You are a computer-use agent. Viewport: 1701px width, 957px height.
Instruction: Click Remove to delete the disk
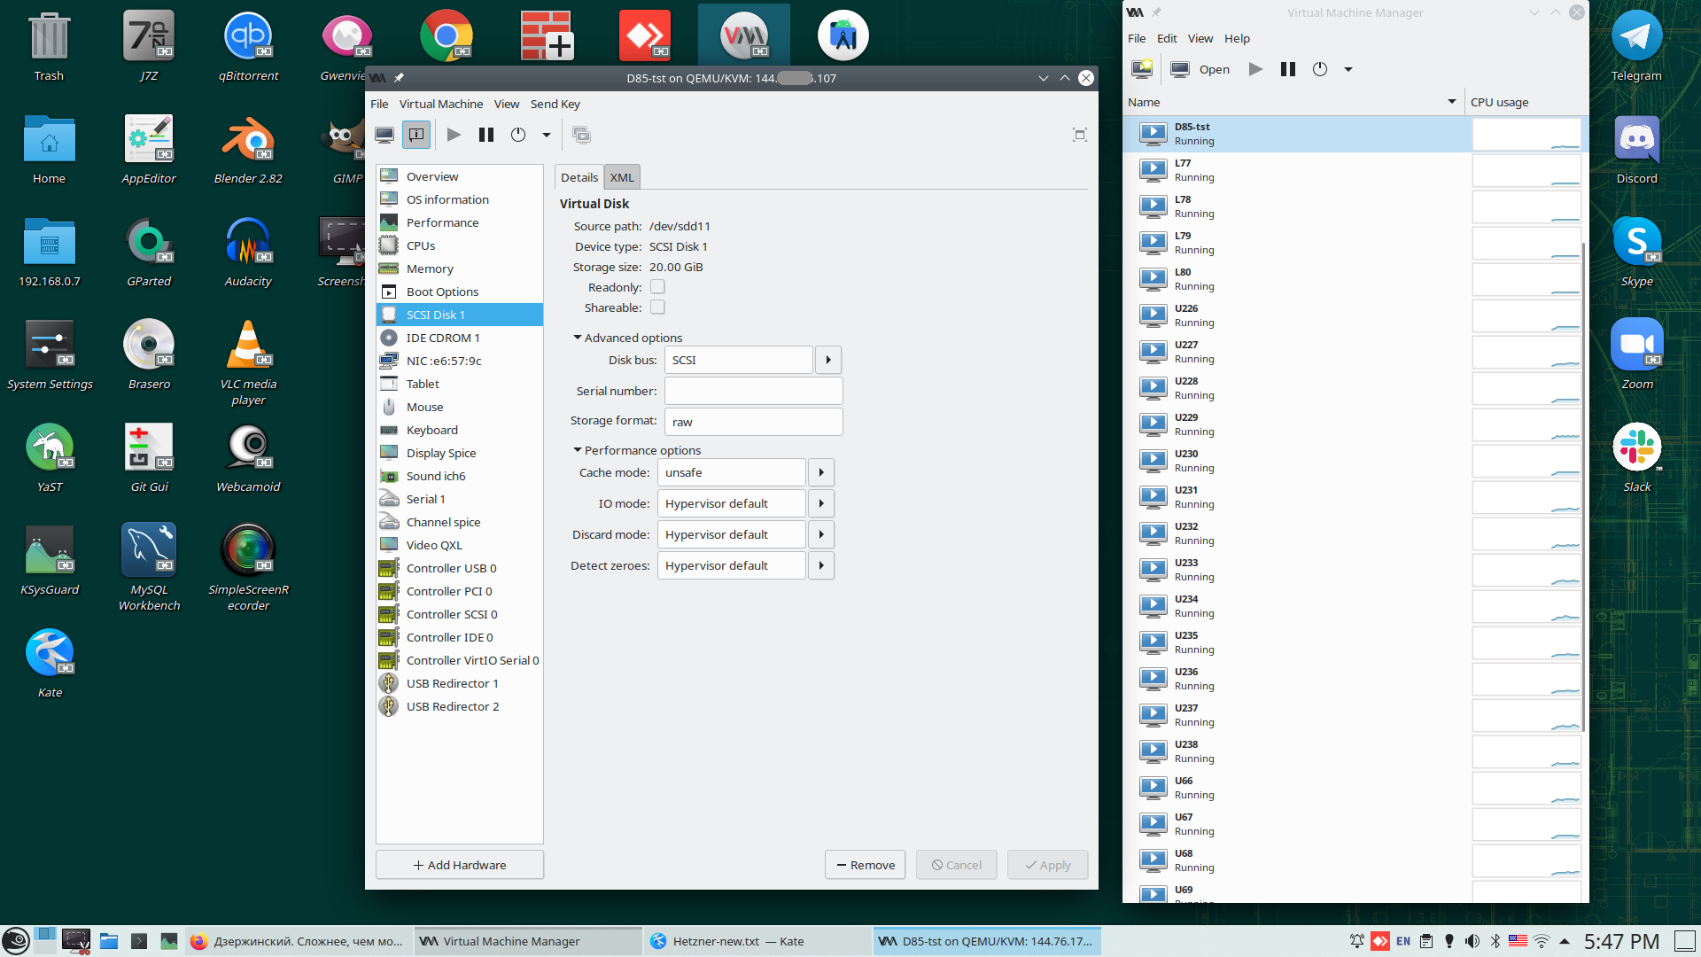865,865
